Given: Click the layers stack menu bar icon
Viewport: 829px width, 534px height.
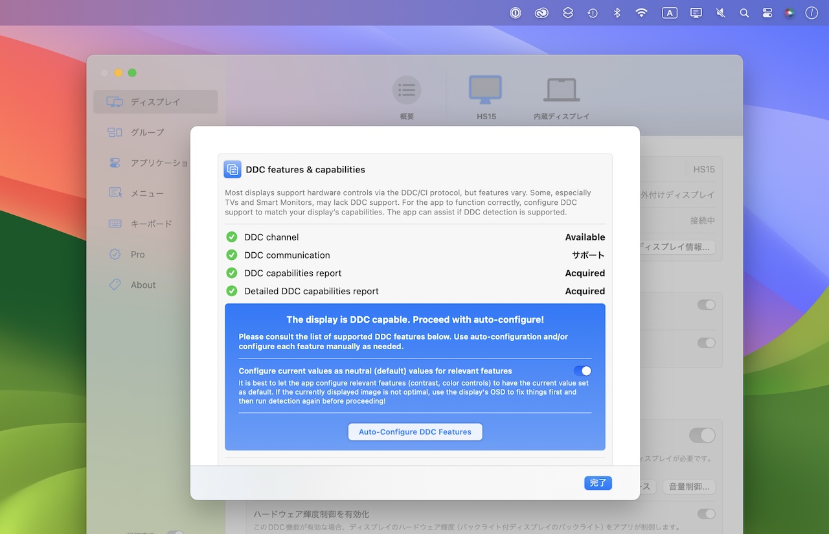Looking at the screenshot, I should click(x=568, y=13).
